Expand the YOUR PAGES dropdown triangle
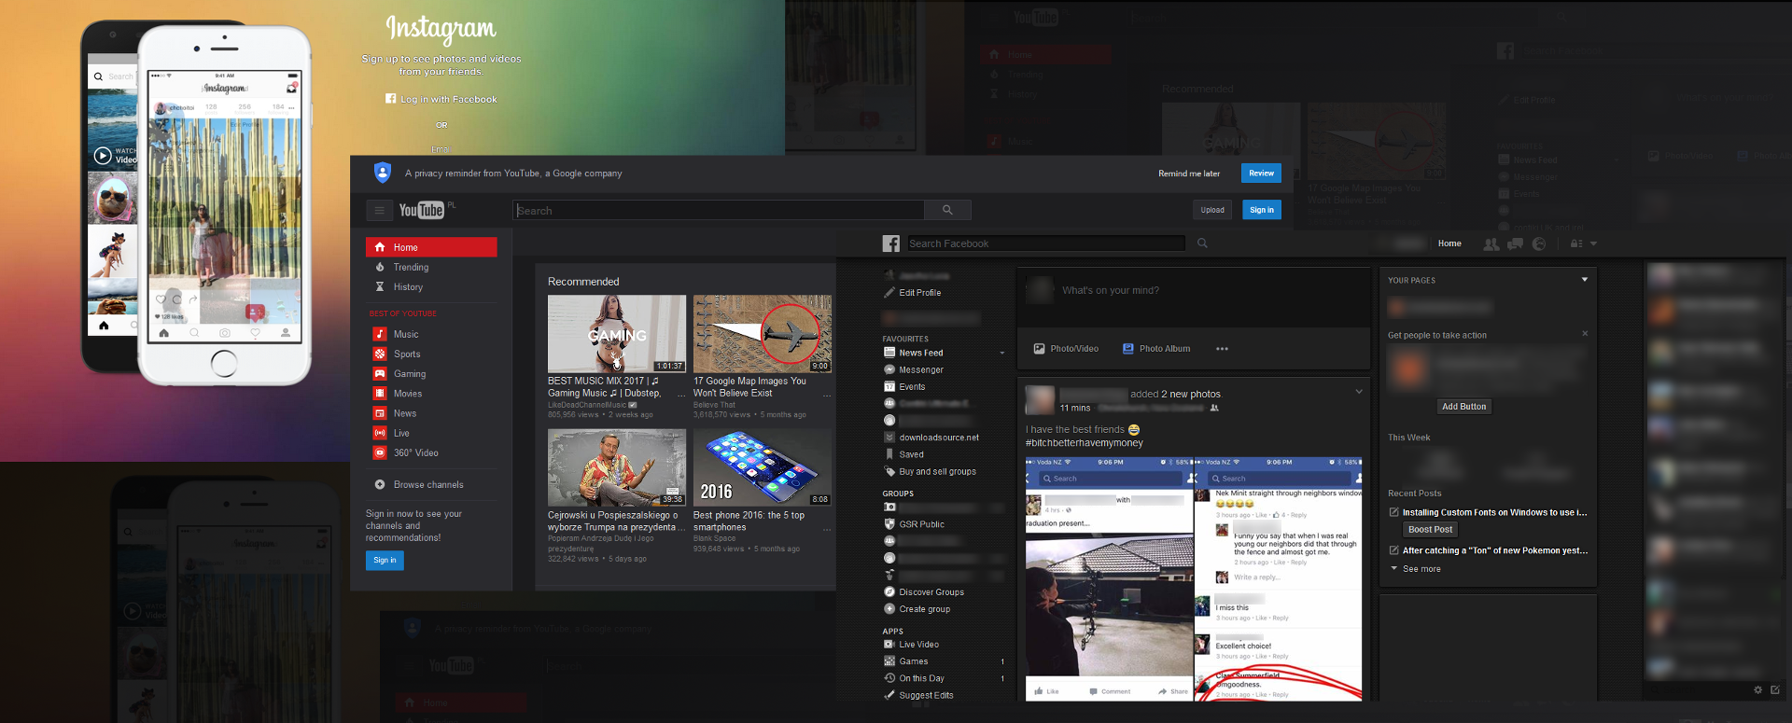The height and width of the screenshot is (723, 1792). pos(1585,280)
